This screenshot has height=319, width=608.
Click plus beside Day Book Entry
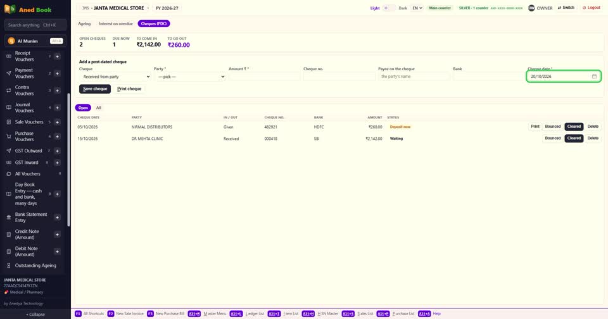[x=58, y=194]
